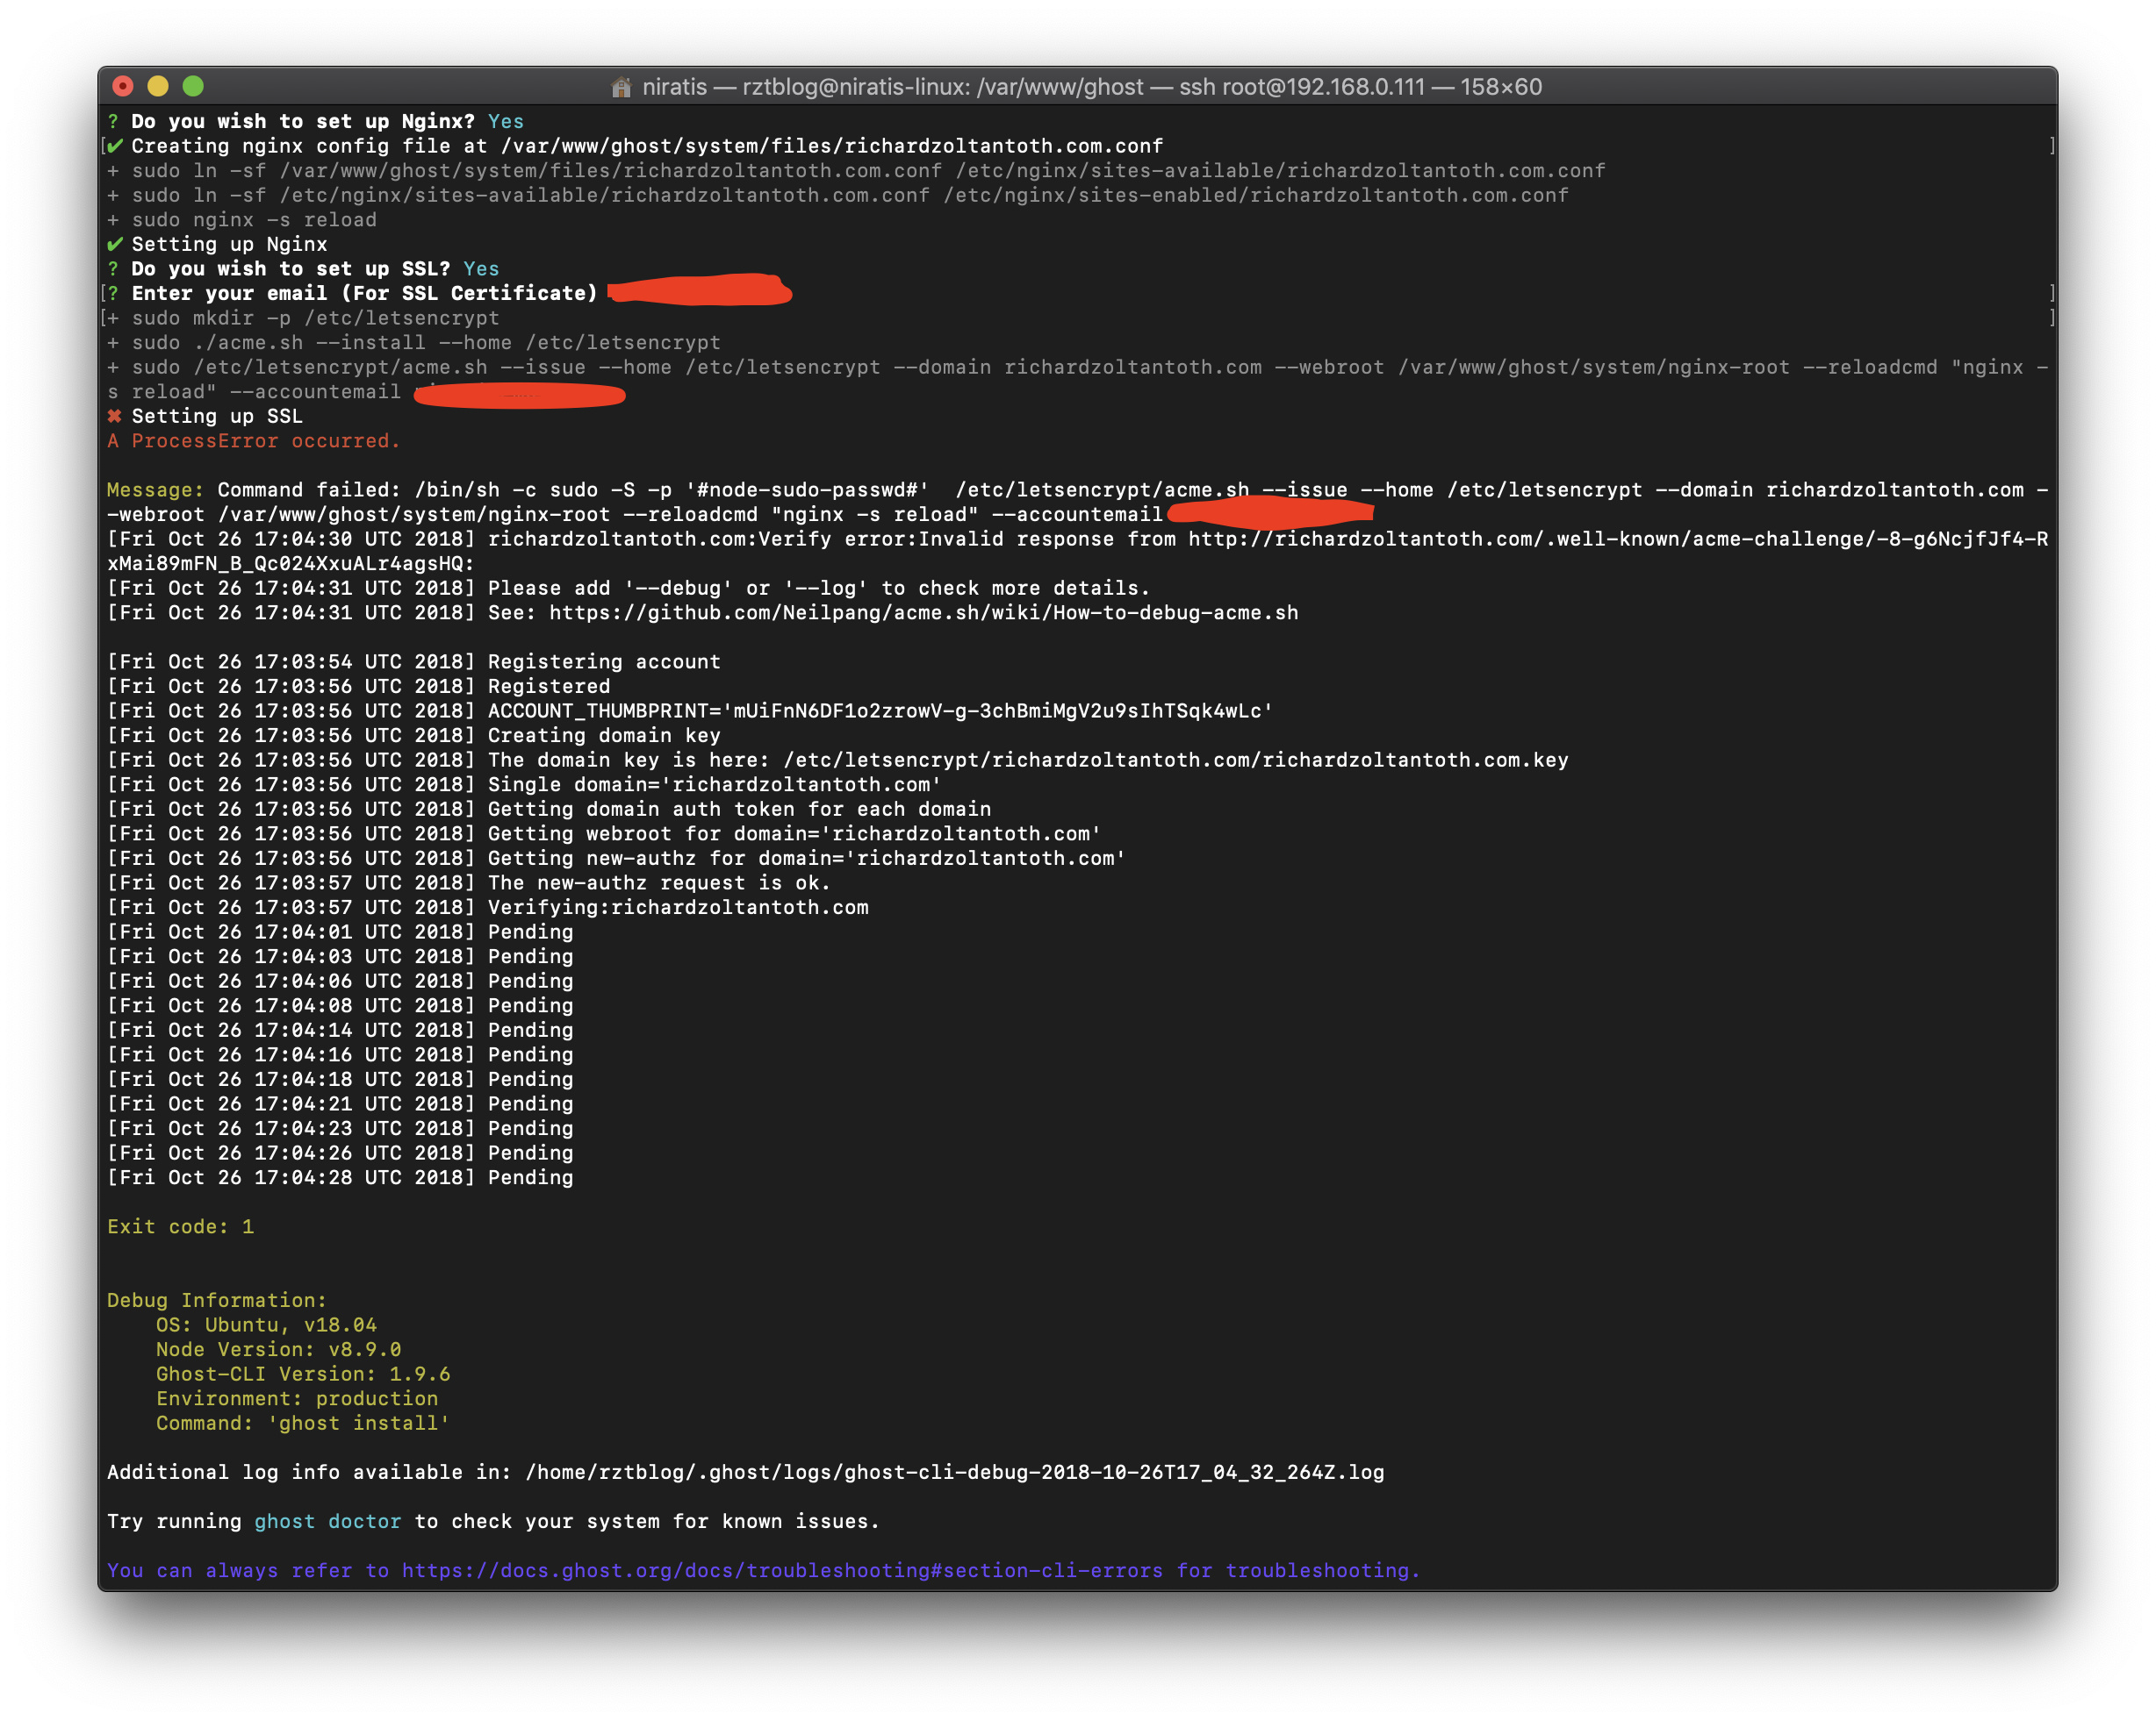Screen dimensions: 2156x1721
Task: Click the 'Registering account' log line
Action: [x=414, y=661]
